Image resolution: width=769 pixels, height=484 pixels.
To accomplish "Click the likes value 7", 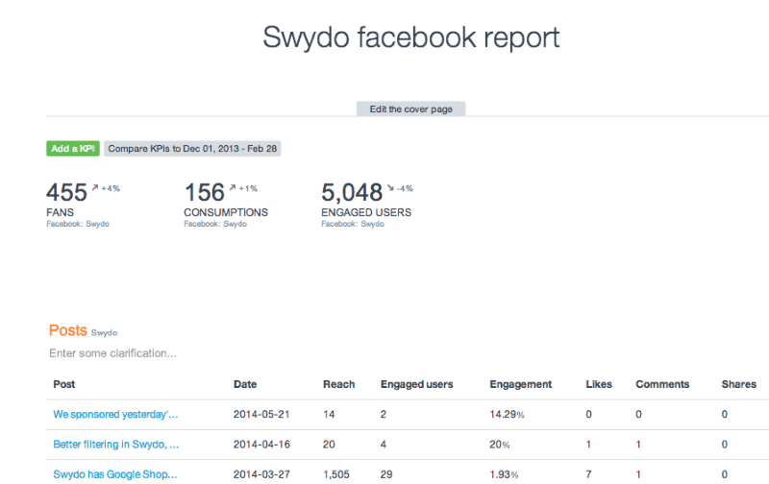I will 588,474.
